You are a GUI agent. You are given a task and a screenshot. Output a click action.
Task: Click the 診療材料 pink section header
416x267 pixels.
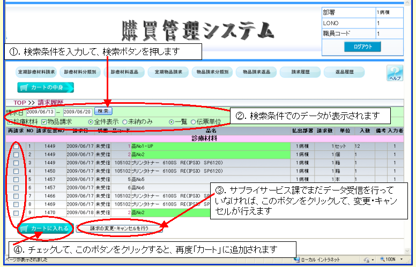coord(205,138)
